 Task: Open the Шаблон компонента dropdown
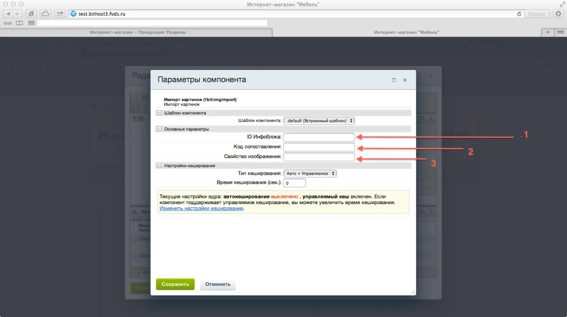pos(319,120)
